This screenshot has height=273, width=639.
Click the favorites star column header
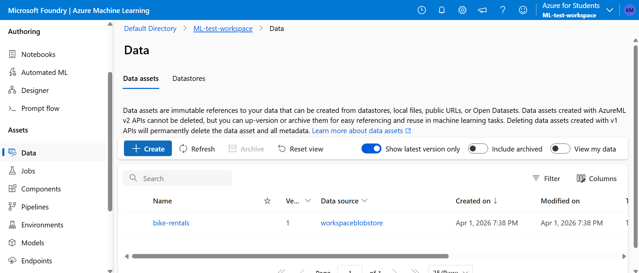(x=267, y=201)
